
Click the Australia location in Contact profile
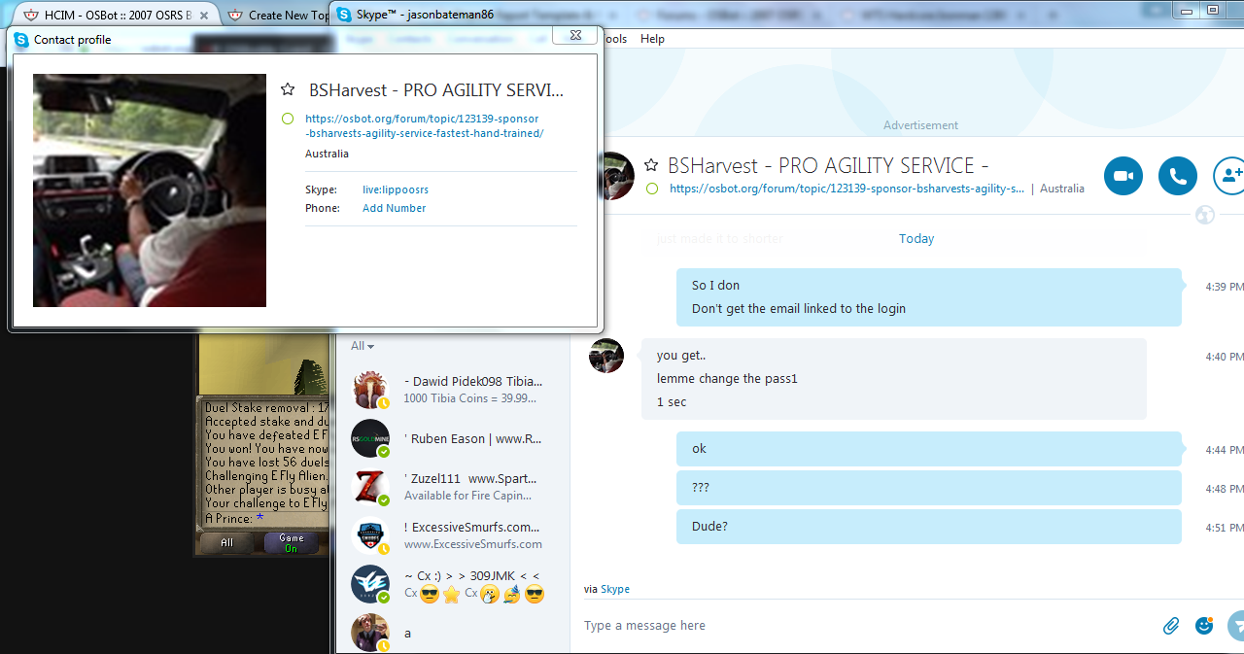tap(327, 154)
